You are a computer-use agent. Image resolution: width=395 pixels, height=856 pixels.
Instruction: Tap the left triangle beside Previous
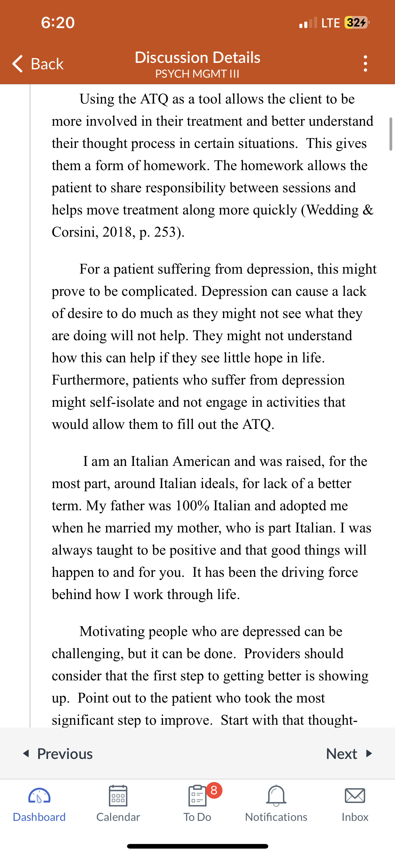tap(26, 753)
